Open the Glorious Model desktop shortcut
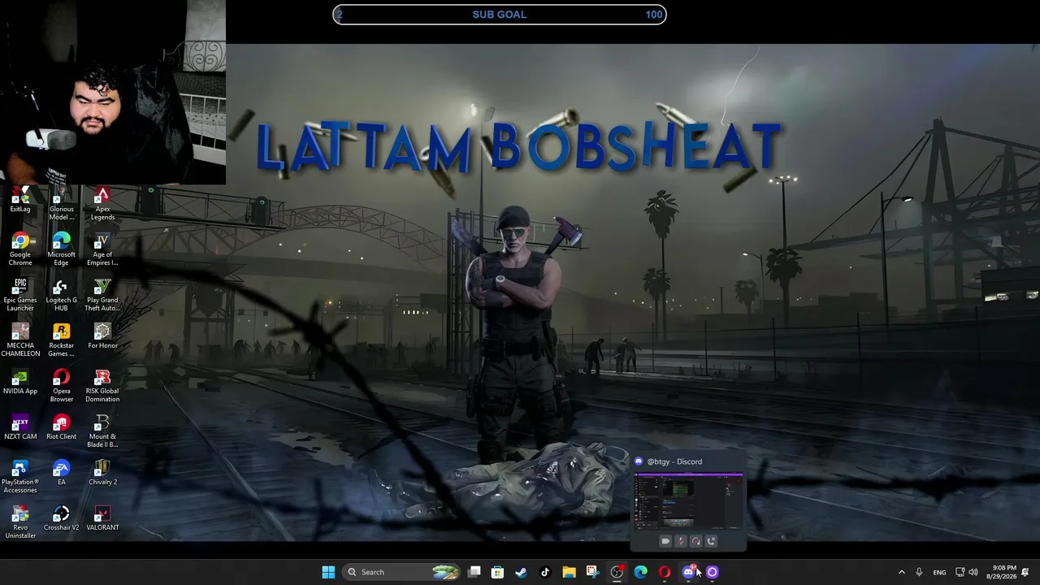This screenshot has width=1040, height=585. (x=61, y=205)
